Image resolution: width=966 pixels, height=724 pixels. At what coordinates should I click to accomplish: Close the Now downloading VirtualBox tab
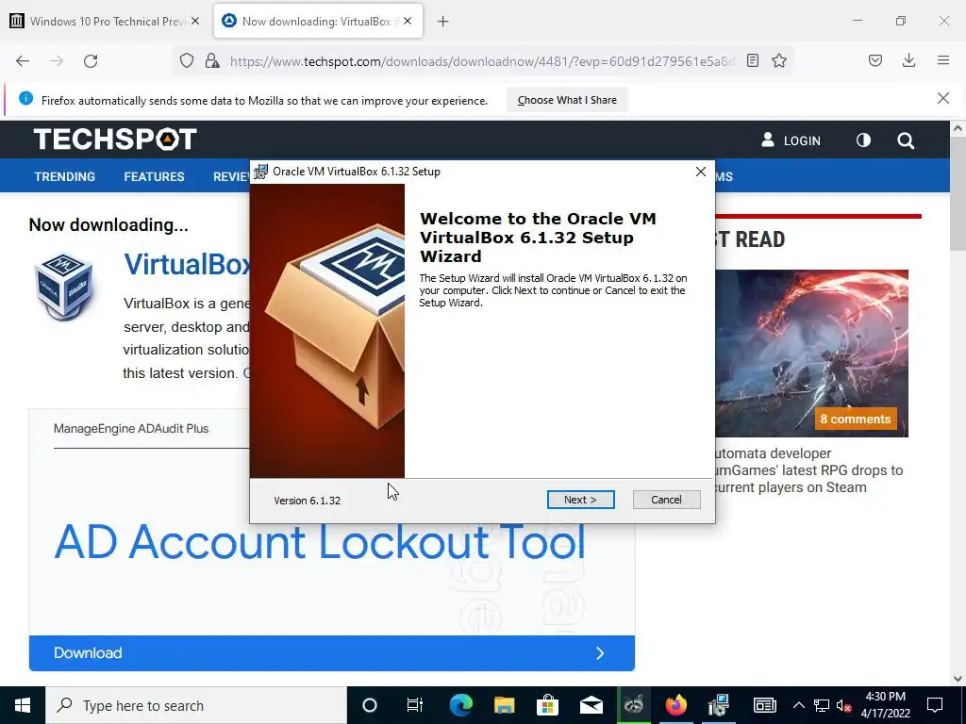tap(408, 21)
